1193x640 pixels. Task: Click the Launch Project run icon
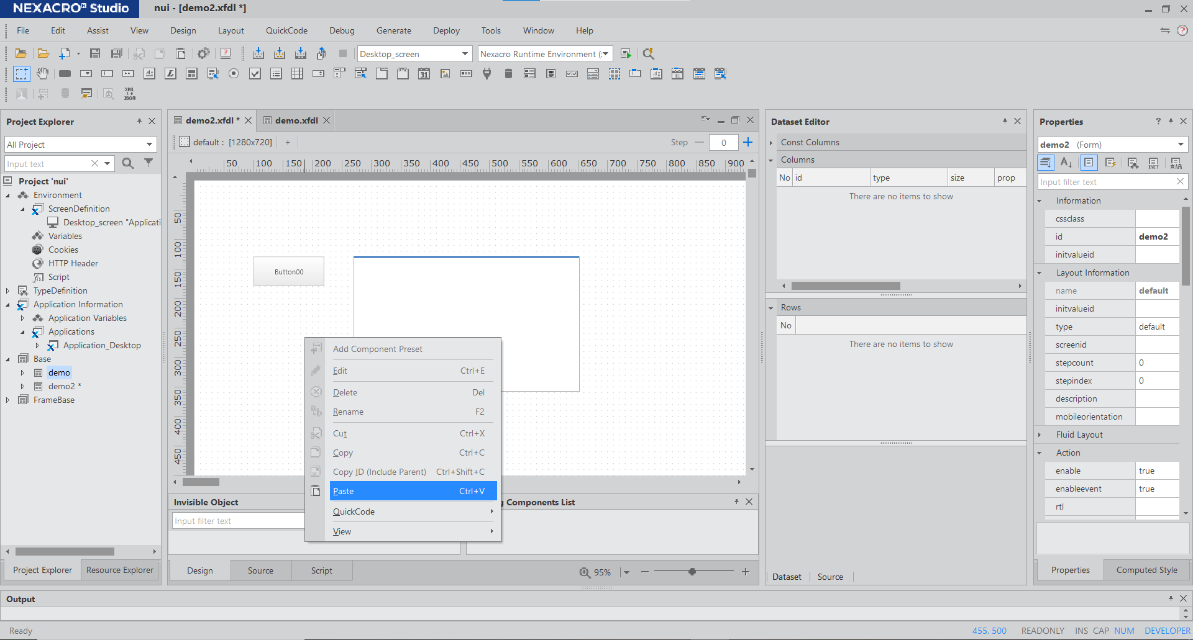[626, 54]
